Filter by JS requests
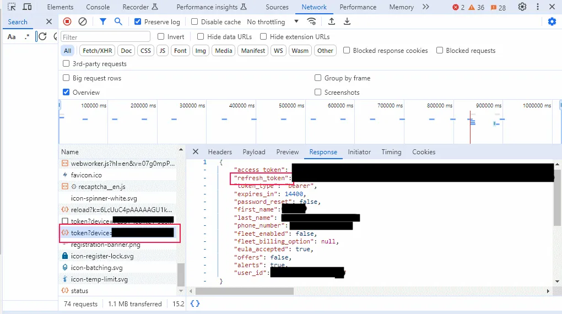Viewport: 562px width, 314px height. point(163,51)
